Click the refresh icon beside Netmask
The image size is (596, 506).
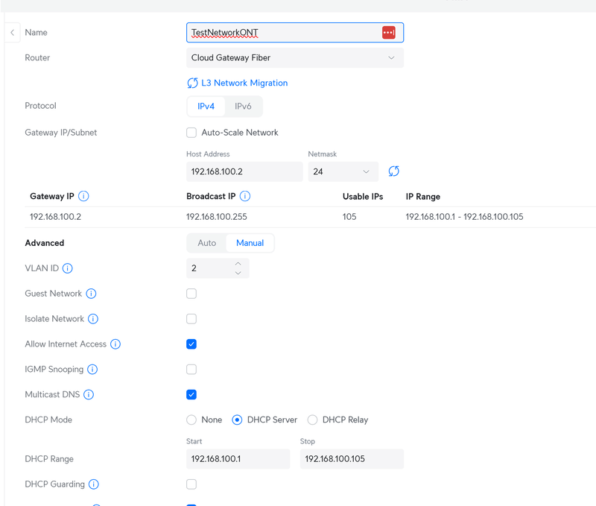[394, 171]
